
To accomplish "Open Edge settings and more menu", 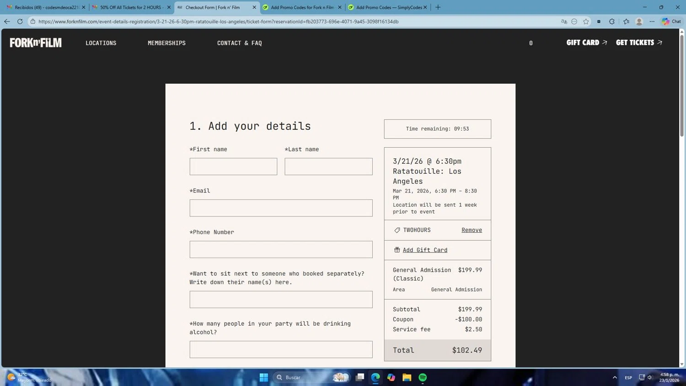I will pyautogui.click(x=652, y=21).
